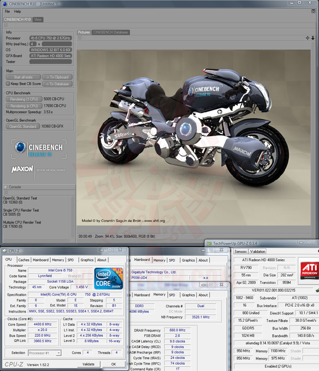Open the CINEBENCH Database tab

(110, 32)
